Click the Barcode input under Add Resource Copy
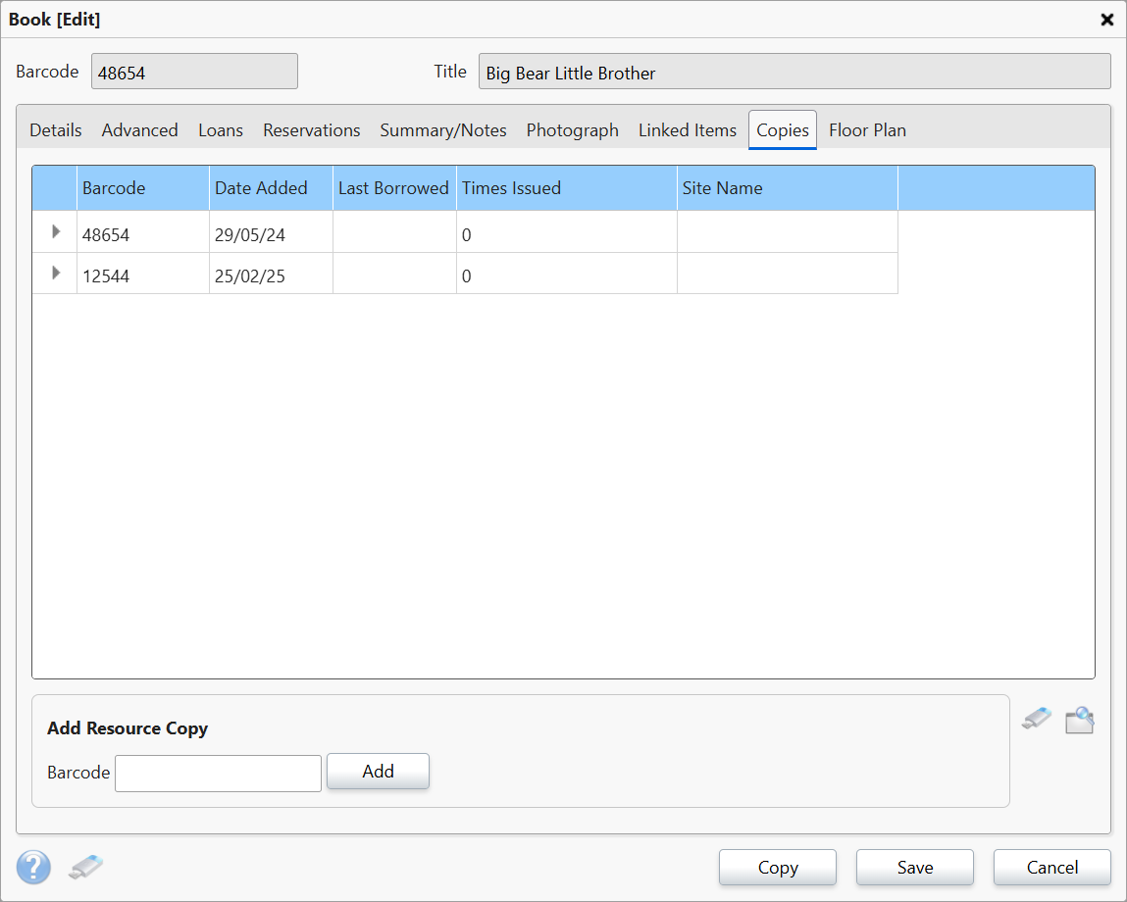Image resolution: width=1127 pixels, height=902 pixels. pyautogui.click(x=218, y=773)
